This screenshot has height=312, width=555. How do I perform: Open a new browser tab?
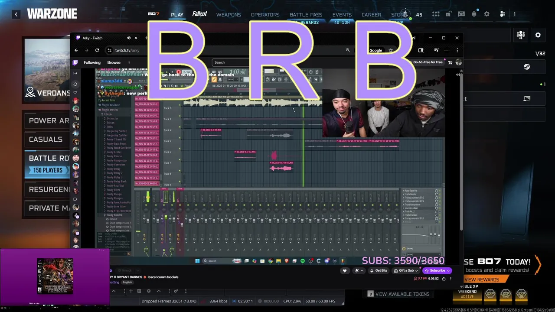click(x=146, y=38)
